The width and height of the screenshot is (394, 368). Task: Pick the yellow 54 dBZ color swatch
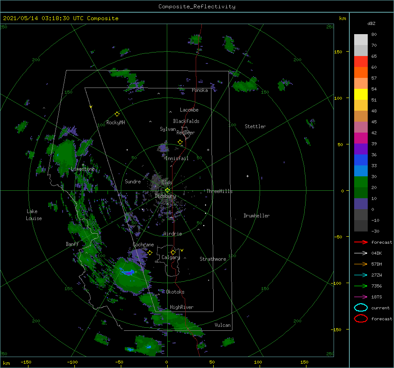[x=361, y=95]
